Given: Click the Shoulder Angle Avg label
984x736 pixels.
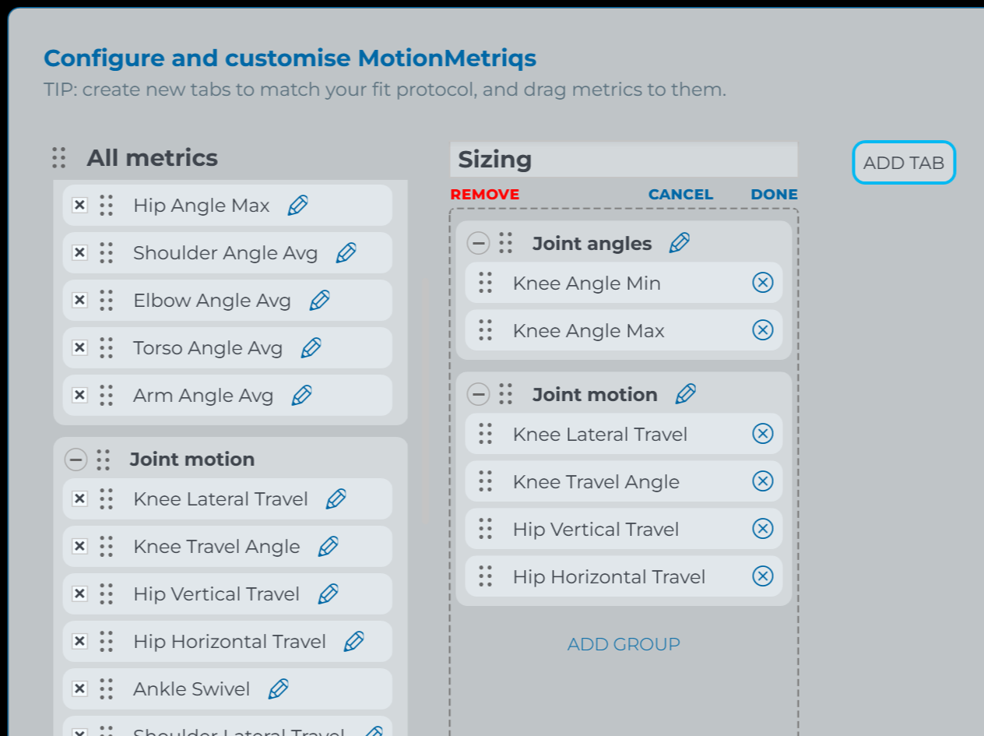Looking at the screenshot, I should 226,253.
